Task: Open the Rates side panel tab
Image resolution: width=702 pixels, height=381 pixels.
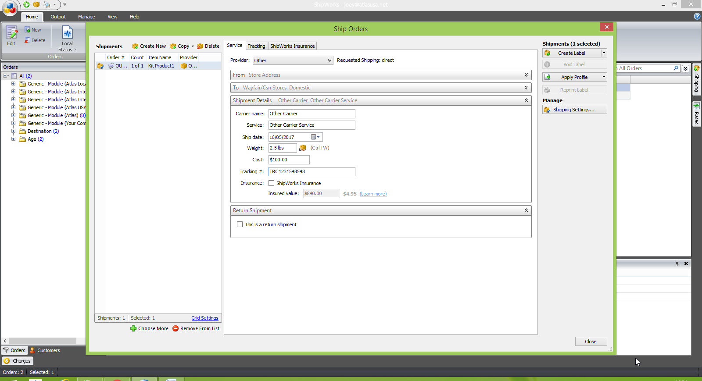Action: point(696,114)
